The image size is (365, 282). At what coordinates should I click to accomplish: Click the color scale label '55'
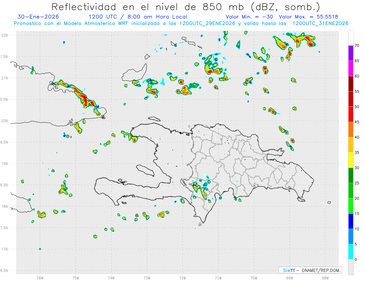click(x=357, y=91)
